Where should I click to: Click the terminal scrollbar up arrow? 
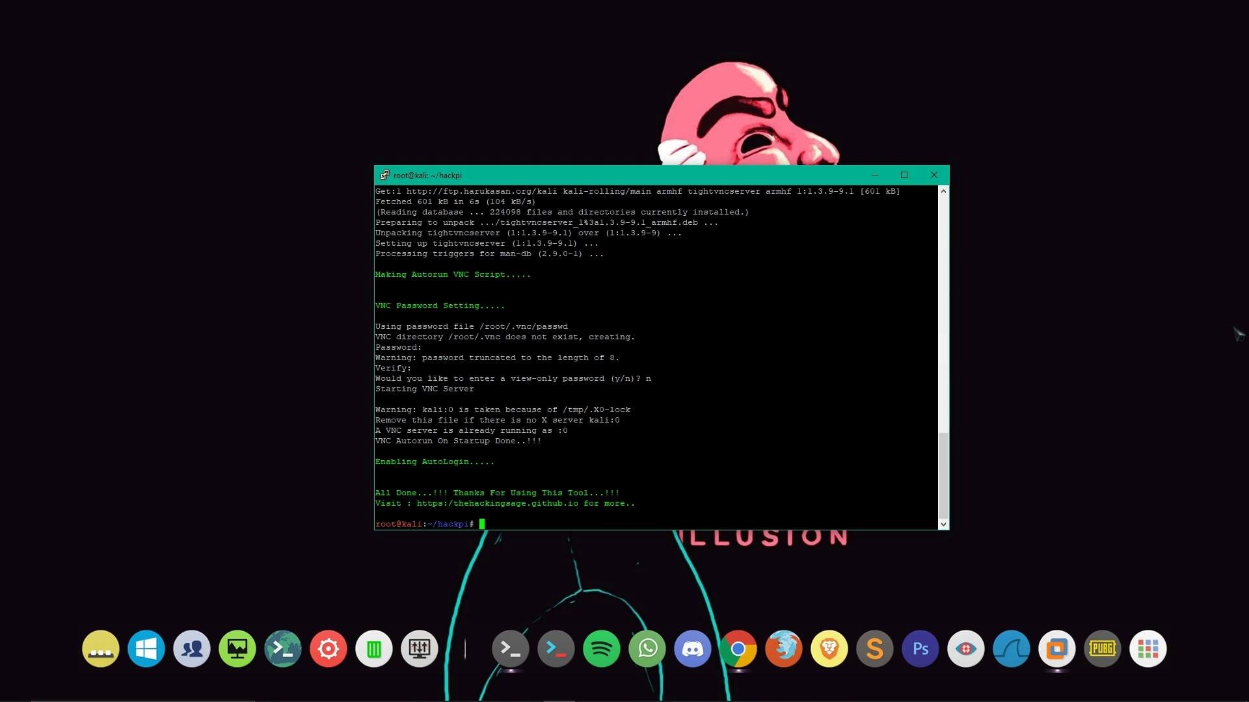[943, 191]
